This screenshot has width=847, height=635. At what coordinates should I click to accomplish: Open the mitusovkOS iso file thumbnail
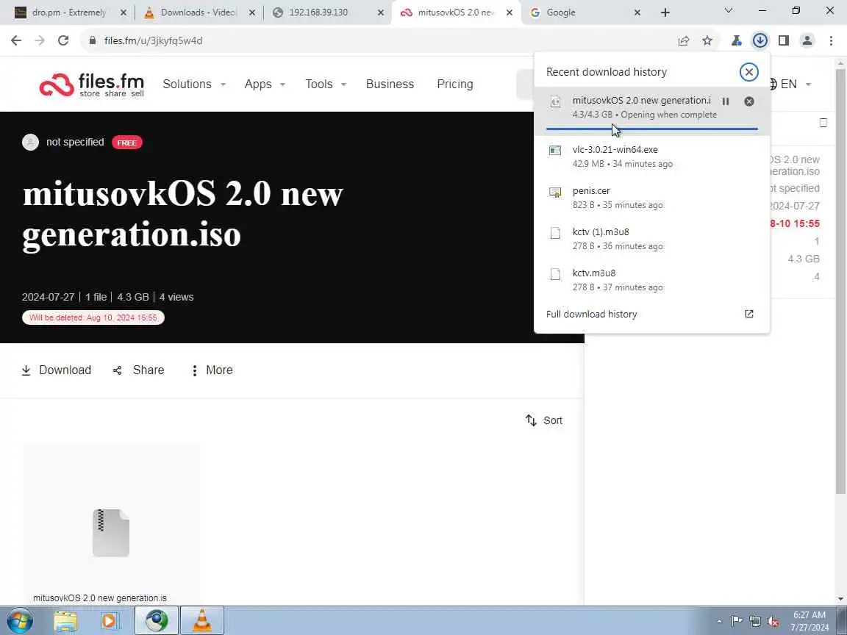[111, 533]
